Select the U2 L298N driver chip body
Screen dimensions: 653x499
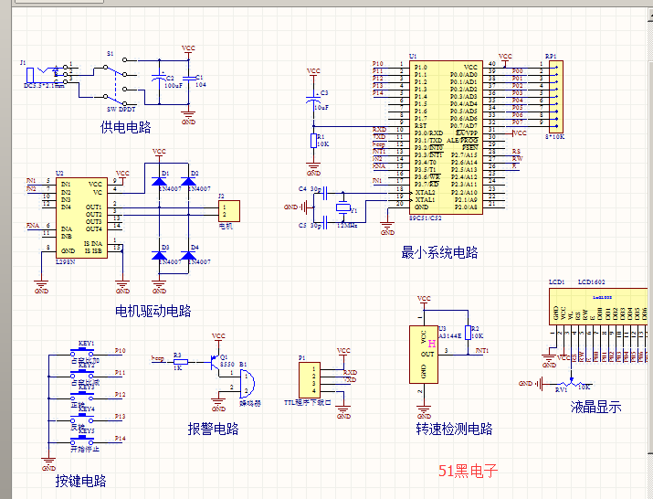[81, 218]
